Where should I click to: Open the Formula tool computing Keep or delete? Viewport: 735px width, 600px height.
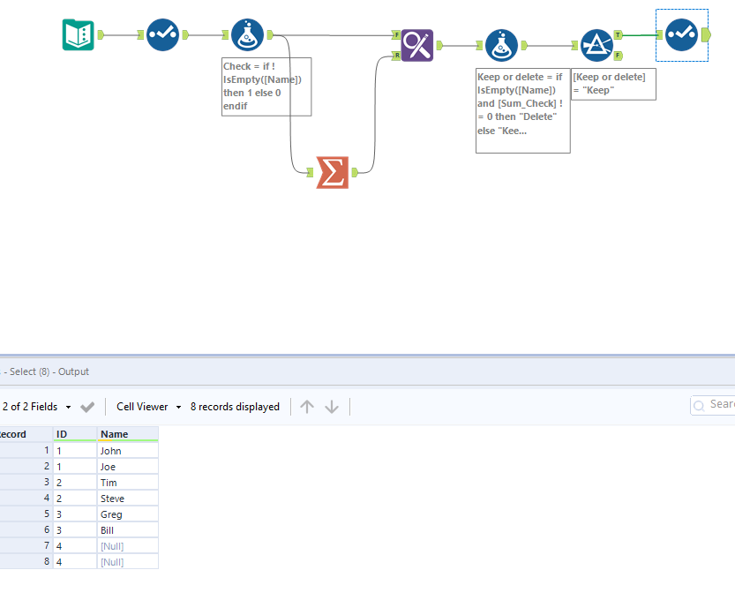pos(502,45)
